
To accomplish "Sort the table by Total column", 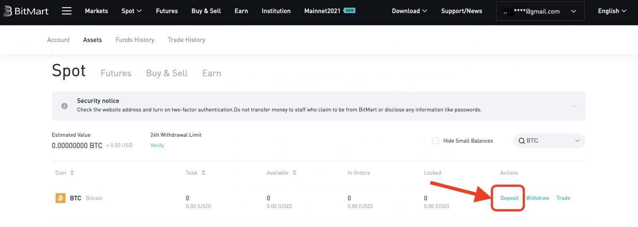I will tap(203, 173).
